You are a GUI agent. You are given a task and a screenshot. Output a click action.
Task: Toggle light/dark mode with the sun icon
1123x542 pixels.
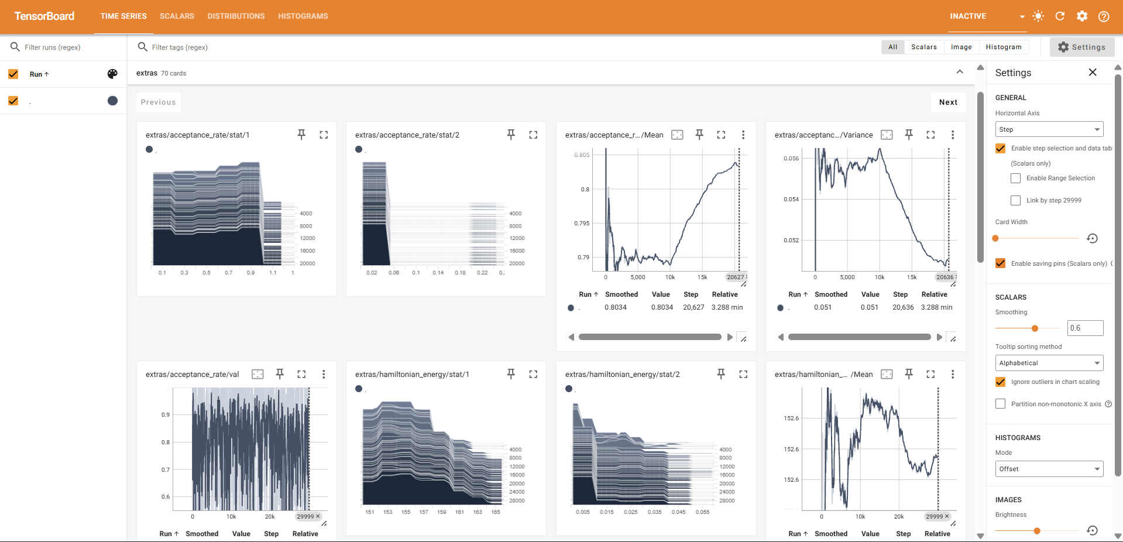point(1038,16)
